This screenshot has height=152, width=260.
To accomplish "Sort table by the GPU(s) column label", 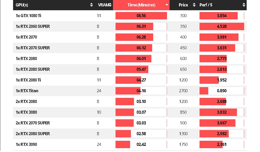I will [x=22, y=5].
